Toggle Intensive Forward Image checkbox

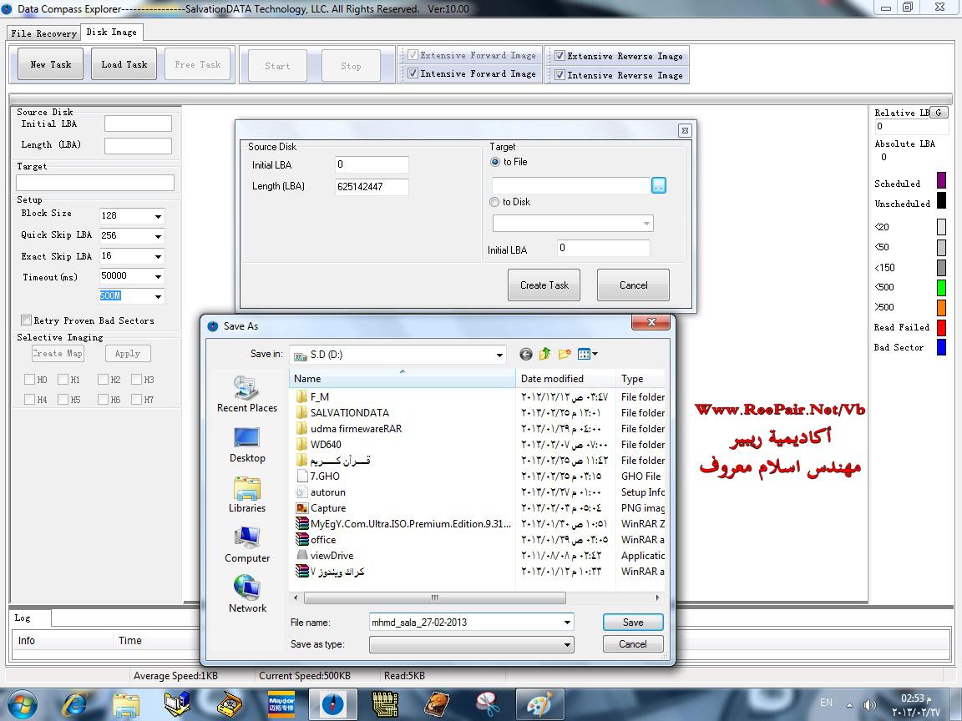(x=413, y=73)
